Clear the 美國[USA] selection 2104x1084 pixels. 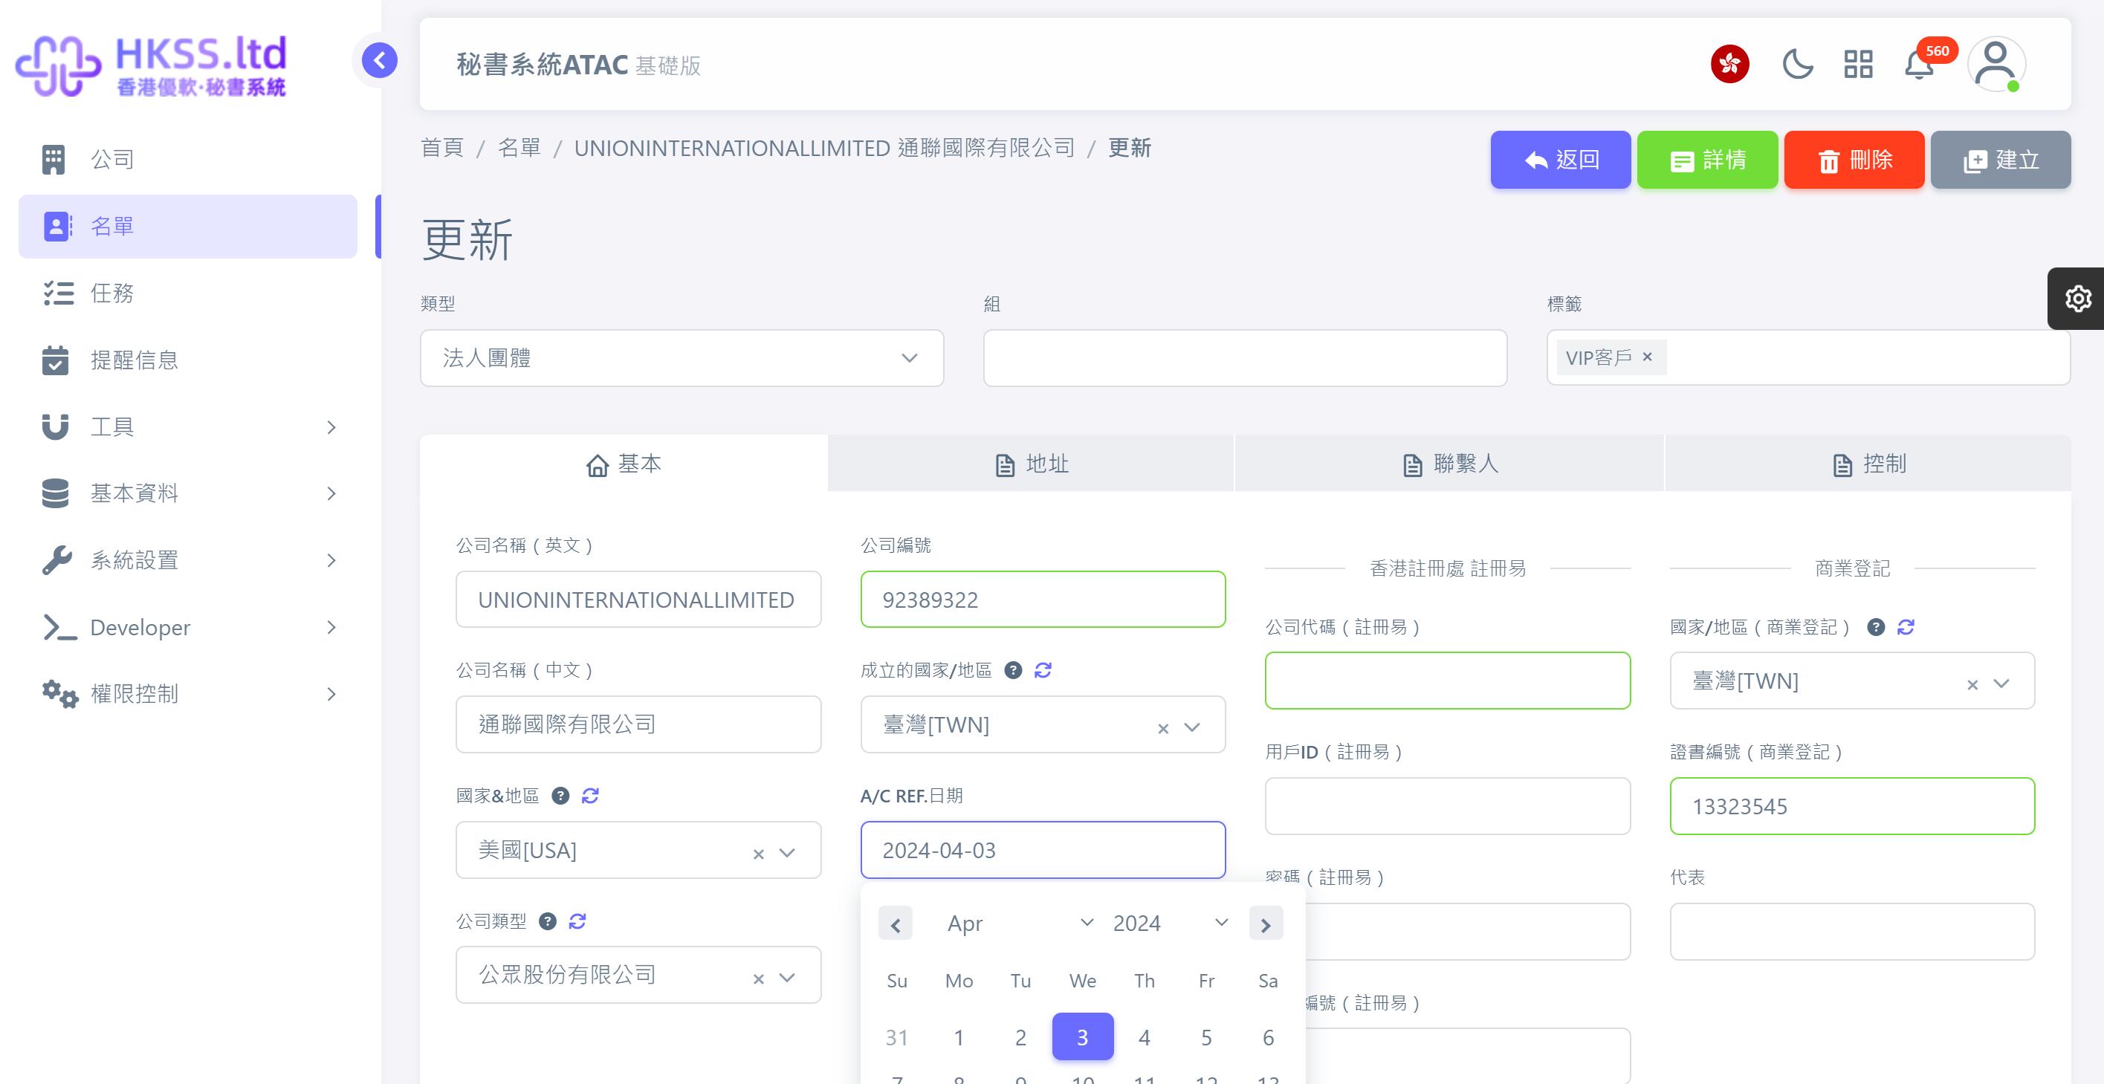click(759, 854)
